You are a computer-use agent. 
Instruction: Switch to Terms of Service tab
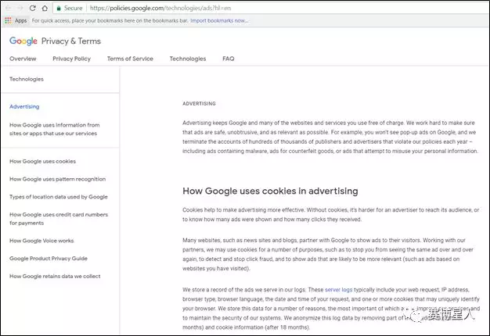point(130,59)
